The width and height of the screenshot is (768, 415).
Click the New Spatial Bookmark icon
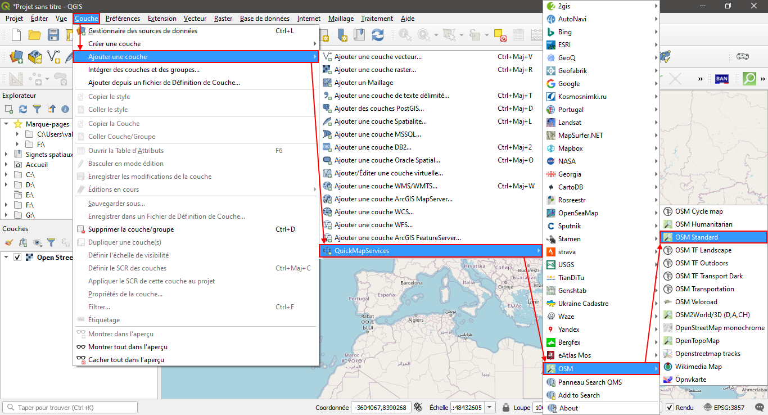(343, 35)
